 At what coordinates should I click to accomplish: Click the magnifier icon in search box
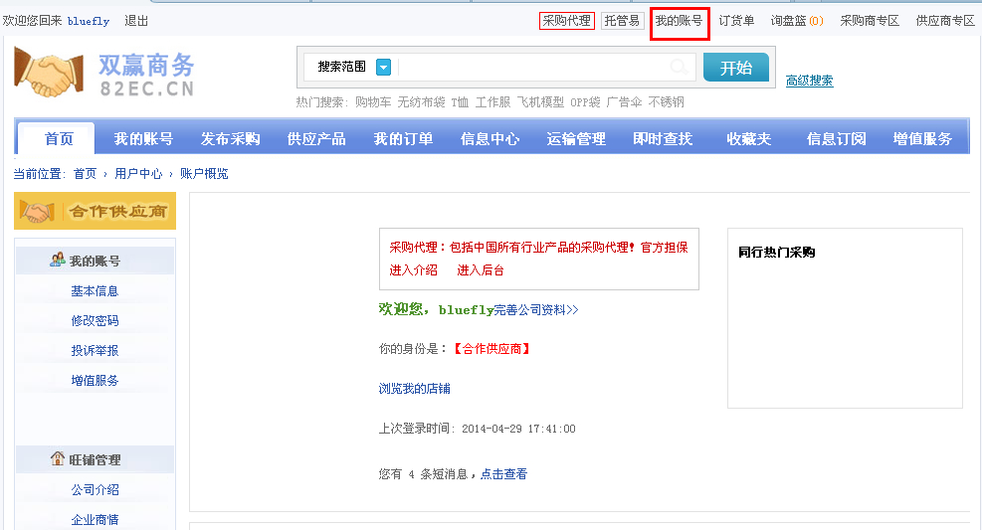click(679, 67)
